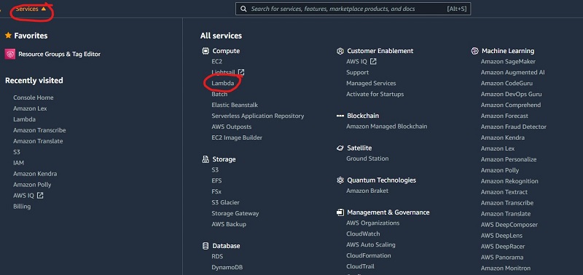The width and height of the screenshot is (583, 275).
Task: Open CloudFormation service
Action: pos(369,255)
